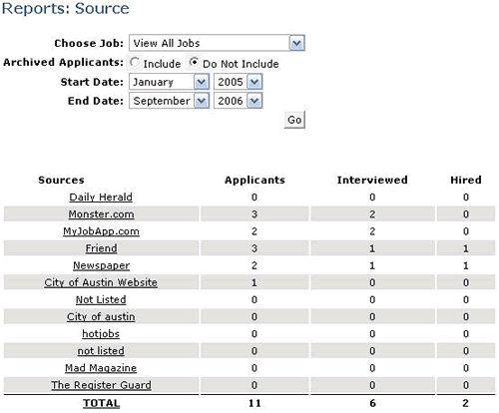Select the Include archived applicants radio

[135, 62]
